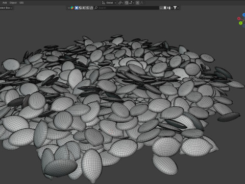Click the sphere icon after the blue square

click(x=80, y=8)
